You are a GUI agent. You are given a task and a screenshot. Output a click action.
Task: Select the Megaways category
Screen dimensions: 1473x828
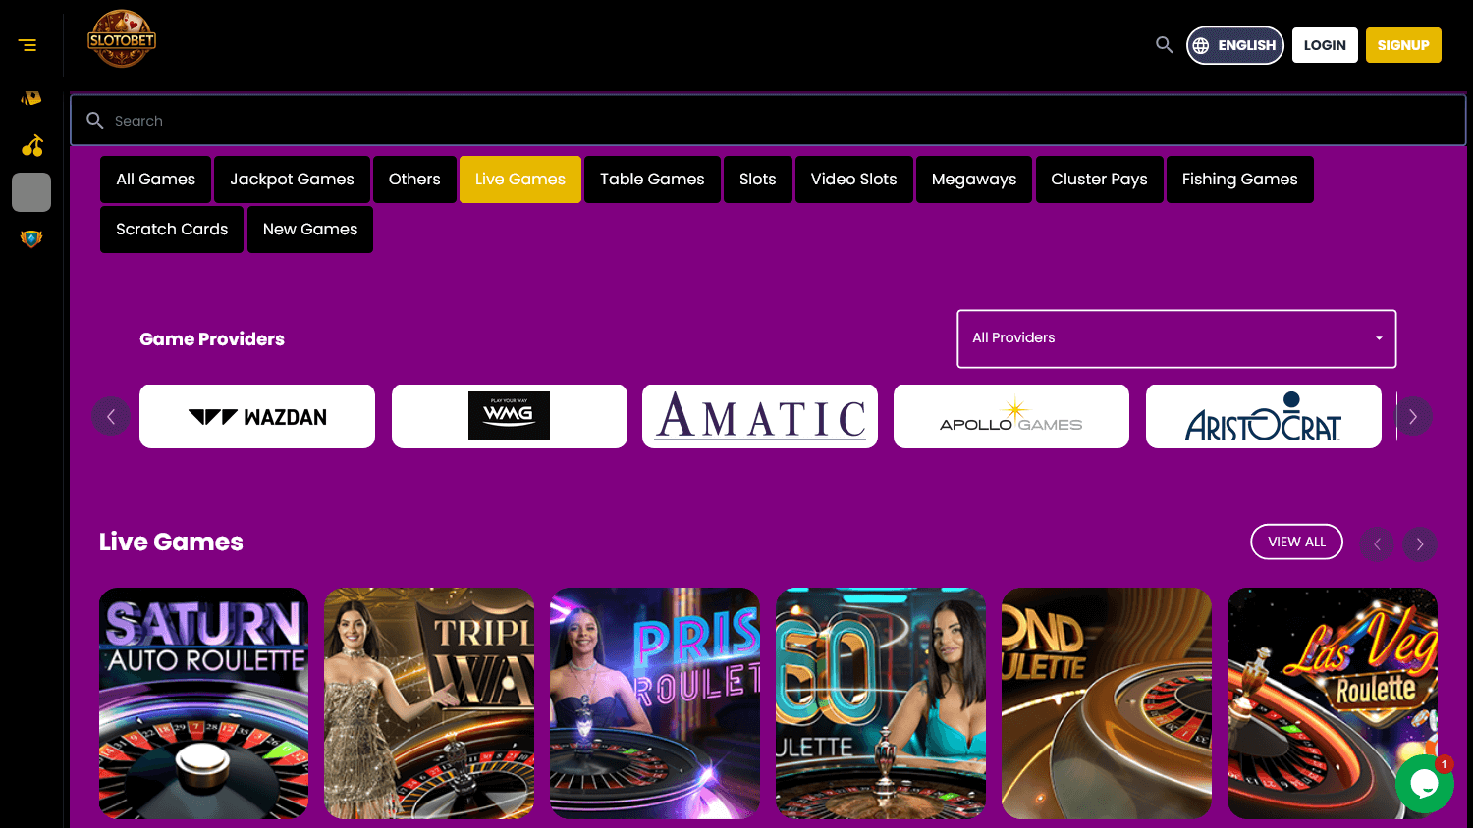tap(974, 179)
